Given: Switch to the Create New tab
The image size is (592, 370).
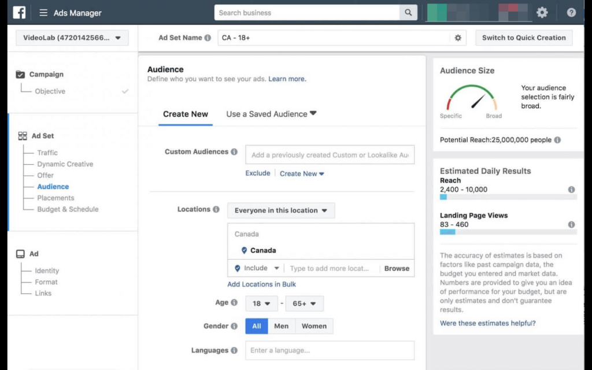Looking at the screenshot, I should [186, 114].
